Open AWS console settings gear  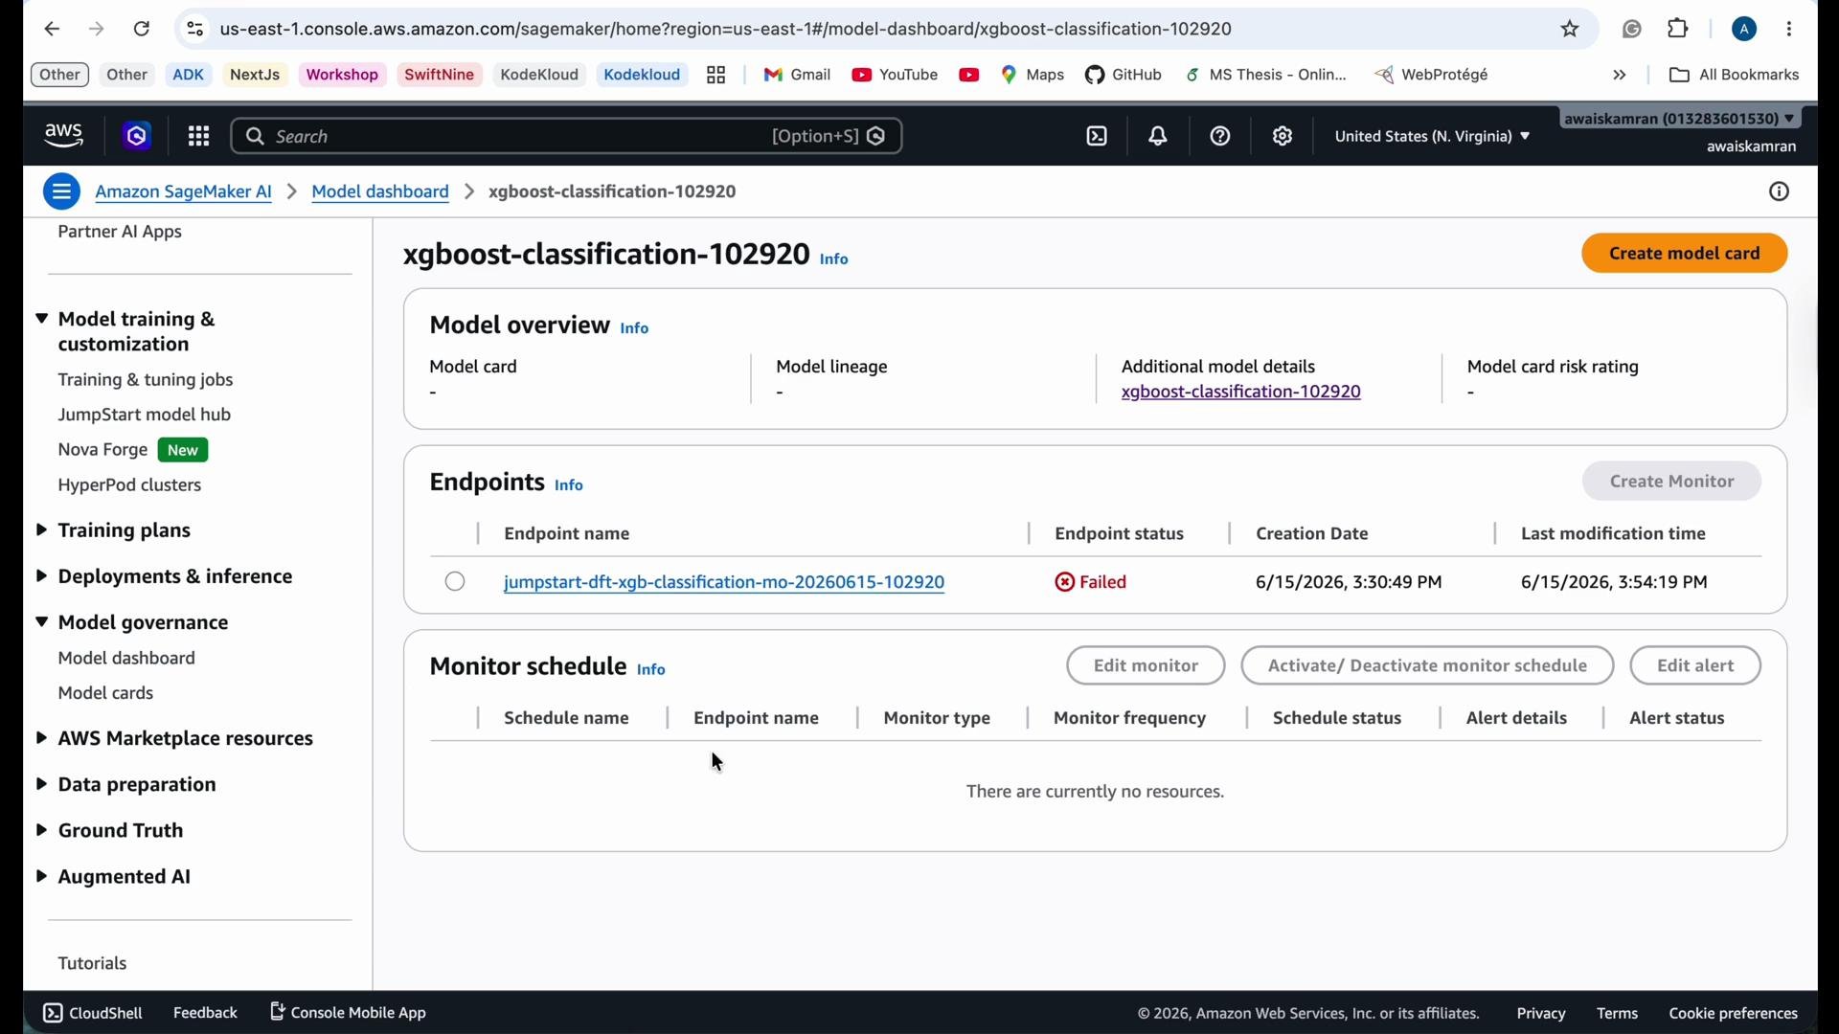[x=1283, y=137]
